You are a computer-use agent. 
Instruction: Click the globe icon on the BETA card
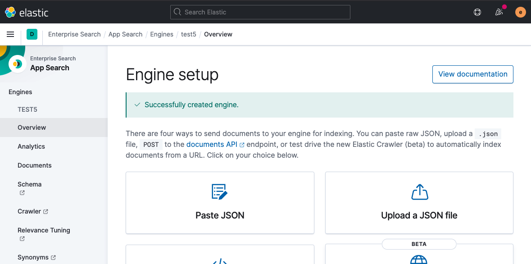(x=419, y=259)
